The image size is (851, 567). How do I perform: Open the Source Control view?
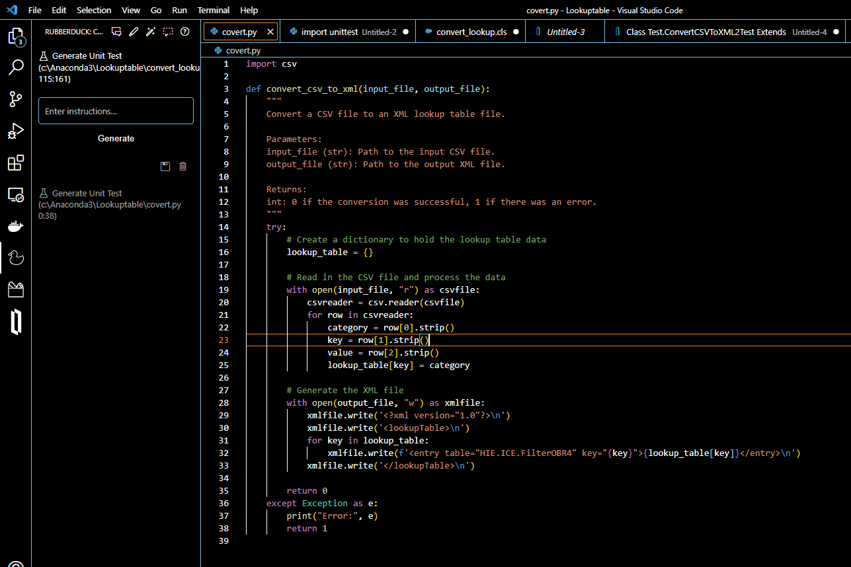pos(15,99)
